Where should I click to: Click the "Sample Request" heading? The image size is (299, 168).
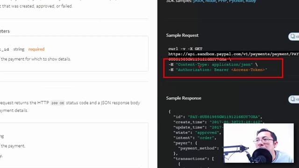click(x=182, y=35)
